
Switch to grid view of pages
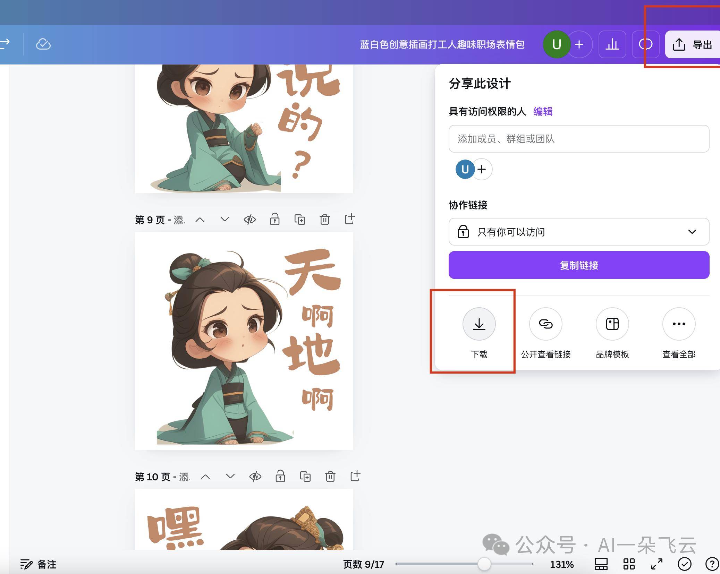[629, 564]
